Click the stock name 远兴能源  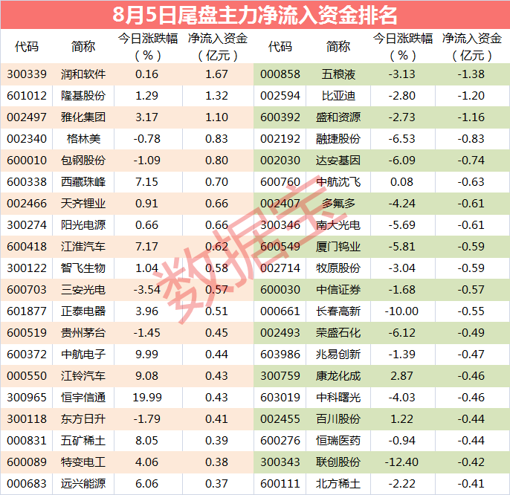83,484
